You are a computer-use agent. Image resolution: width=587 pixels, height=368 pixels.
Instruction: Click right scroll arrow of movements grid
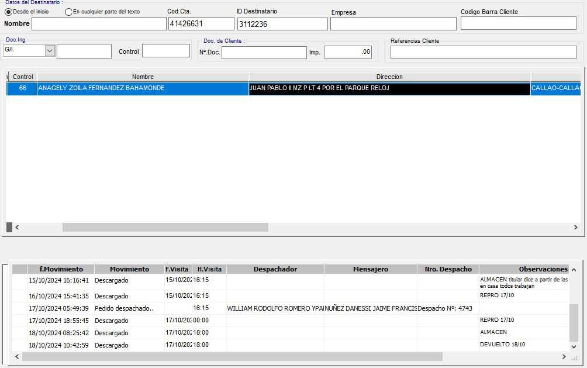(564, 356)
